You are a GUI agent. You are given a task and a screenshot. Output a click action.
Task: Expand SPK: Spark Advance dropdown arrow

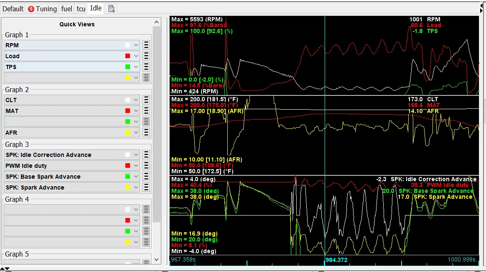(x=136, y=187)
